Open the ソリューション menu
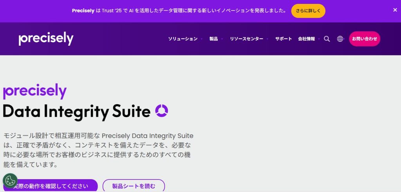Image resolution: width=401 pixels, height=192 pixels. [x=183, y=39]
